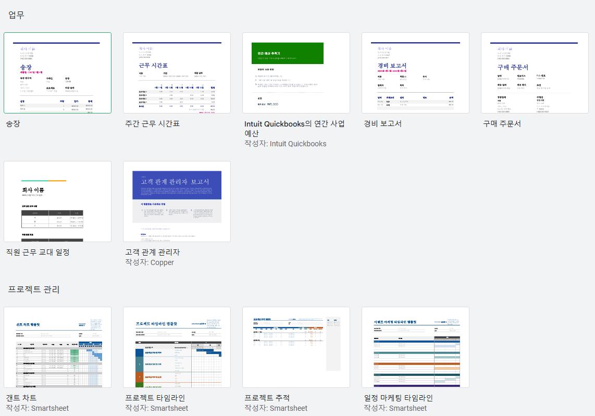Open the 일정 마케팅 타임라인 thumbnail
This screenshot has width=595, height=416.
tap(415, 347)
